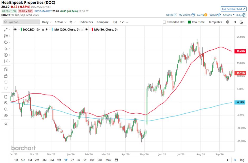Image resolution: width=248 pixels, height=163 pixels.
Task: Open chart settings gear icon
Action: (x=228, y=22)
